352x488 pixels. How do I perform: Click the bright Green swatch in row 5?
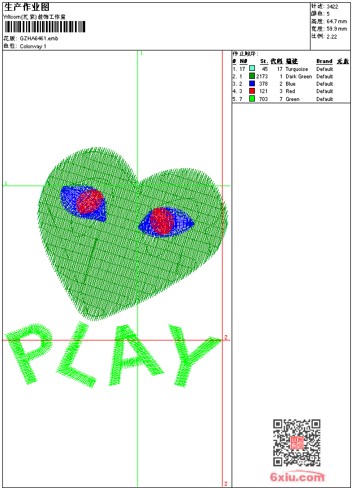pos(252,99)
